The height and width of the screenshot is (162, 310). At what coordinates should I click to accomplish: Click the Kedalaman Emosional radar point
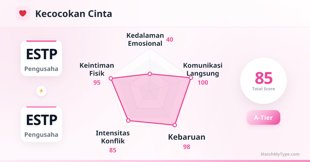tap(150, 74)
